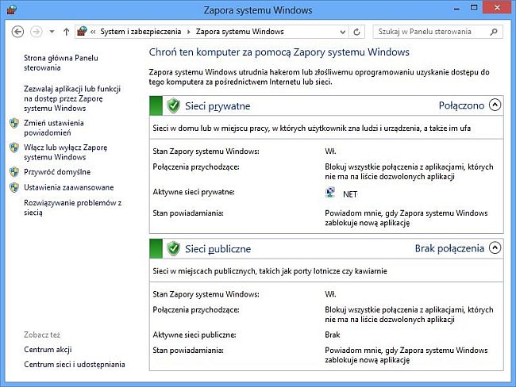Click green shield beside Sieci prywatne
Image resolution: width=516 pixels, height=387 pixels.
[173, 106]
